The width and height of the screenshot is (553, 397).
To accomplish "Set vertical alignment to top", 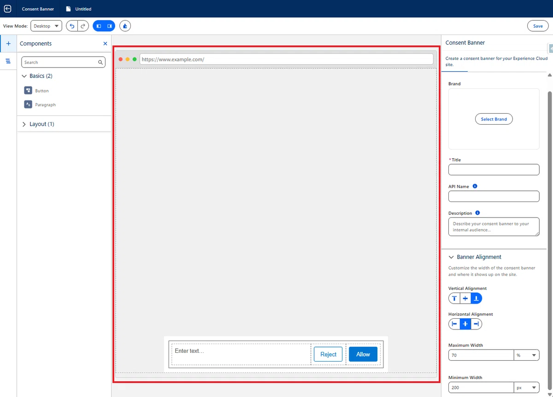I will (454, 299).
